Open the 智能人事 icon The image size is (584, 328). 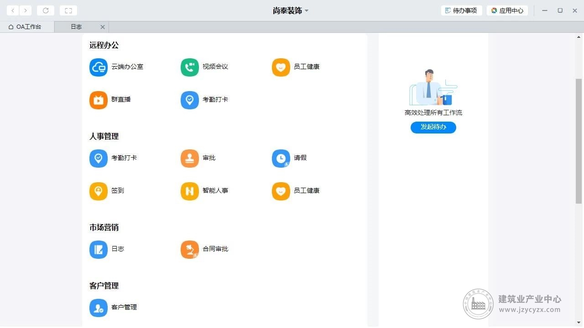coord(190,191)
